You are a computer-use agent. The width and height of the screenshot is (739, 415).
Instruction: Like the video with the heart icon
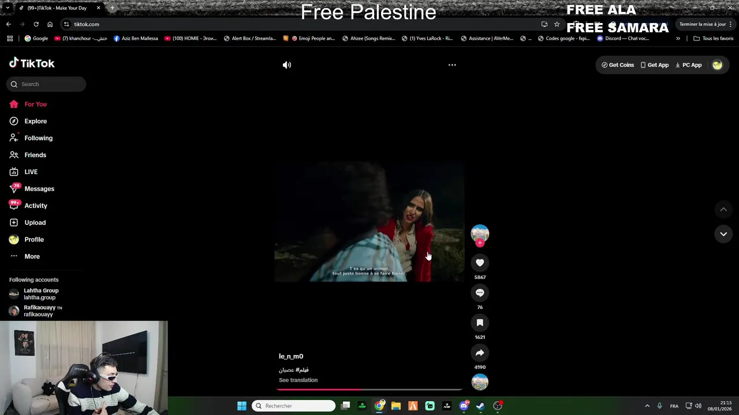[480, 263]
